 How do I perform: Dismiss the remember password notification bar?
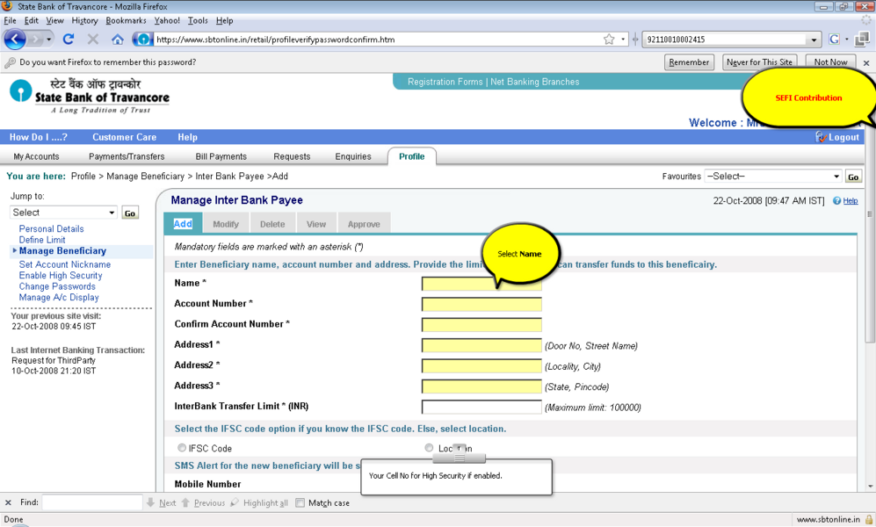[865, 62]
